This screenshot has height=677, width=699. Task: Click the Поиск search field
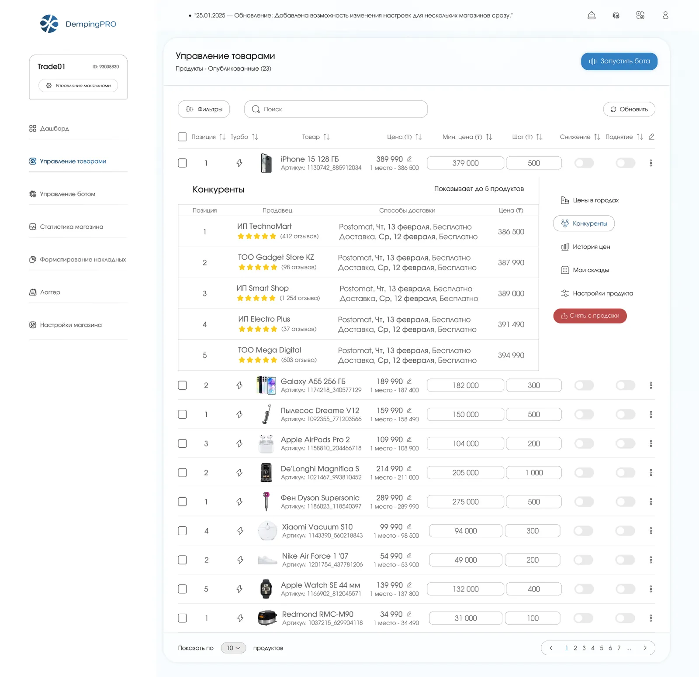[336, 109]
